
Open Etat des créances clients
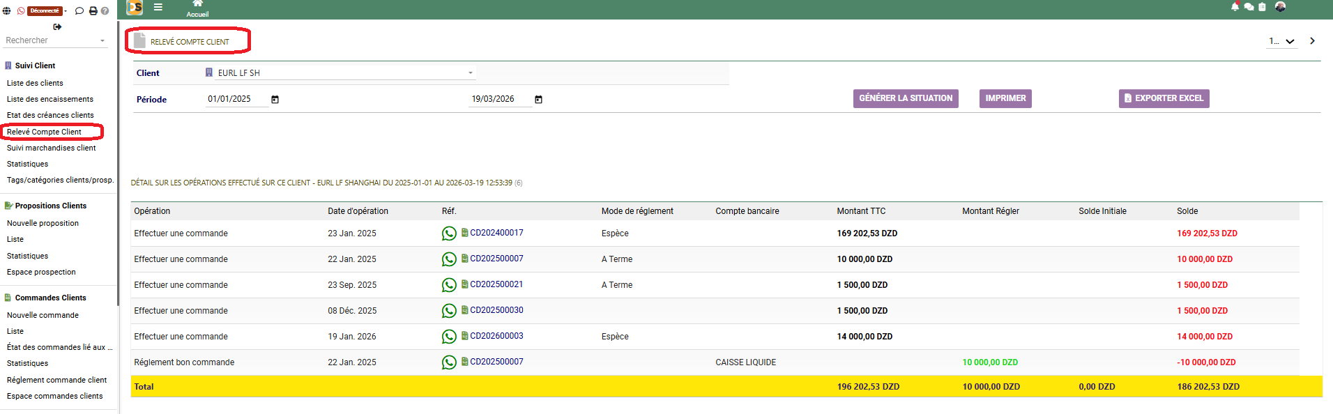[x=50, y=115]
